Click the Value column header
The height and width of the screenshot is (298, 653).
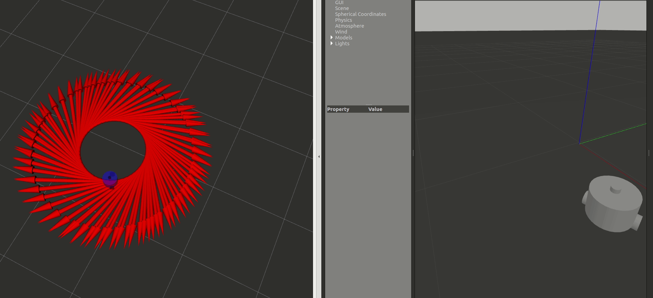tap(375, 109)
